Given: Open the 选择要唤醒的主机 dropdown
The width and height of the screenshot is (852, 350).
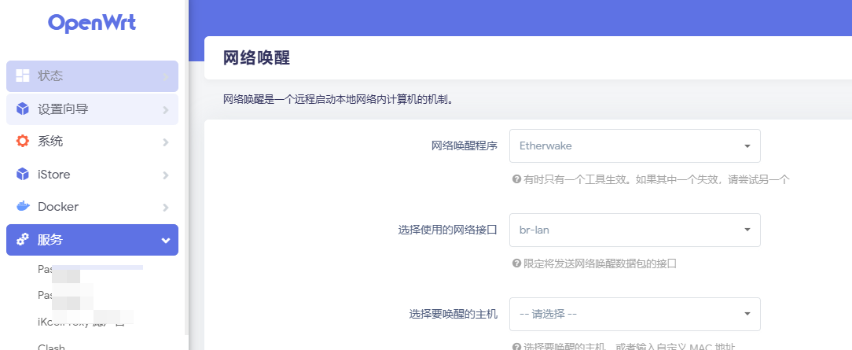Looking at the screenshot, I should [x=634, y=314].
